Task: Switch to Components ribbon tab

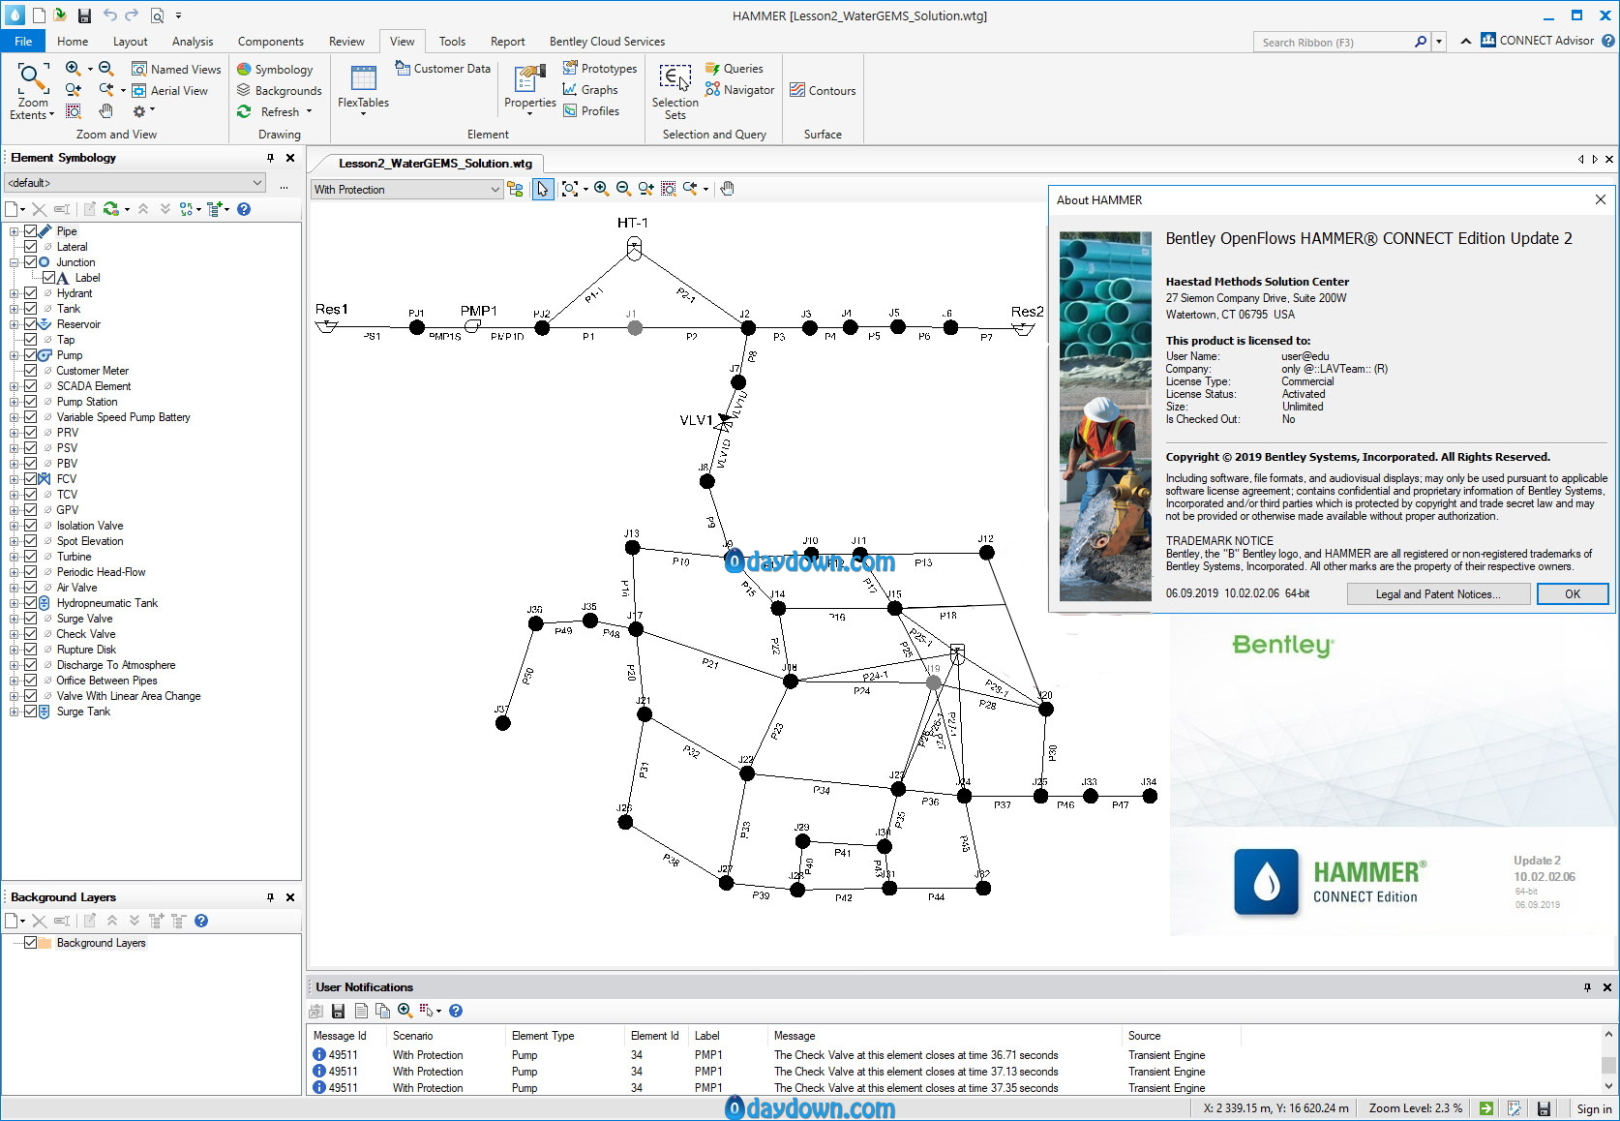Action: click(x=271, y=42)
